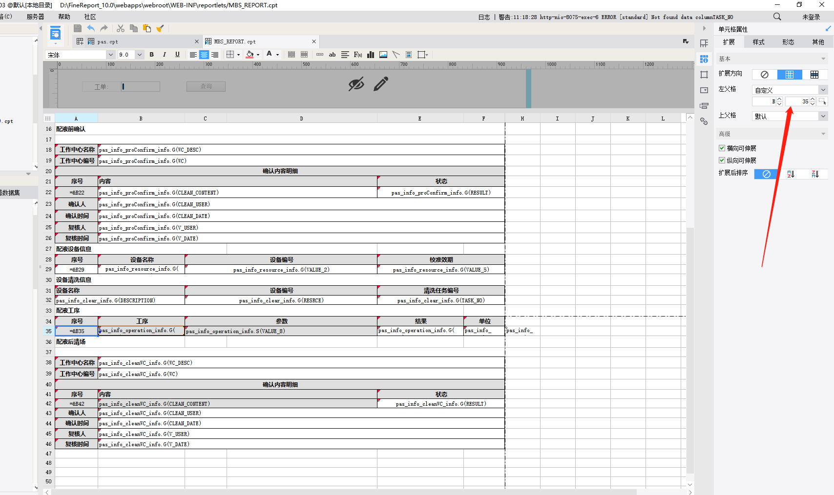This screenshot has height=495, width=834.
Task: Insert rich text element
Action: click(345, 55)
